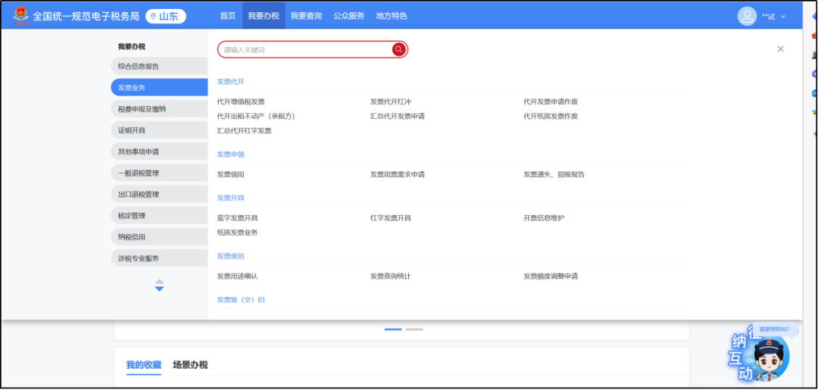Select 核定管理 in sidebar
818x390 pixels.
point(159,216)
